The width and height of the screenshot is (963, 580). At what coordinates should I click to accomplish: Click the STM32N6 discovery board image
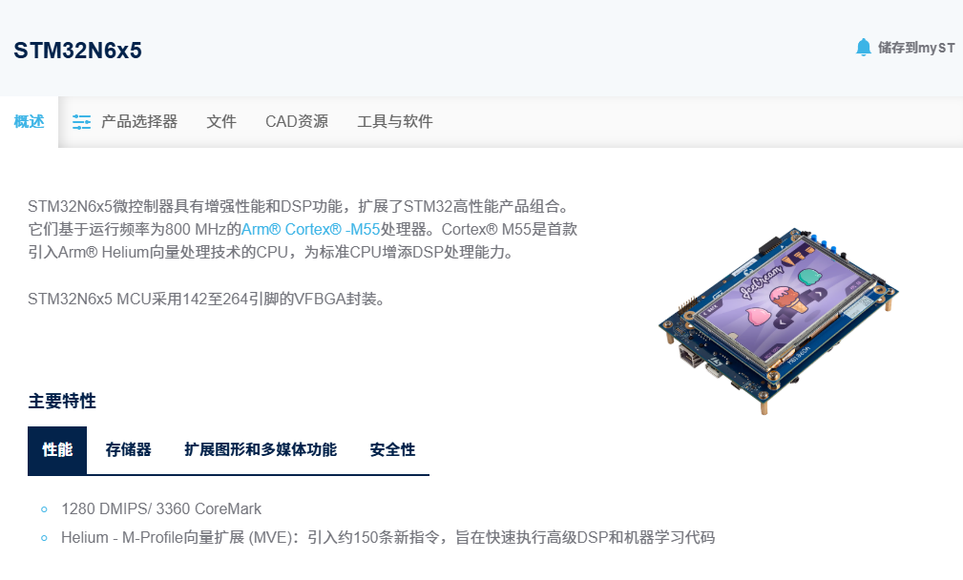click(x=778, y=321)
